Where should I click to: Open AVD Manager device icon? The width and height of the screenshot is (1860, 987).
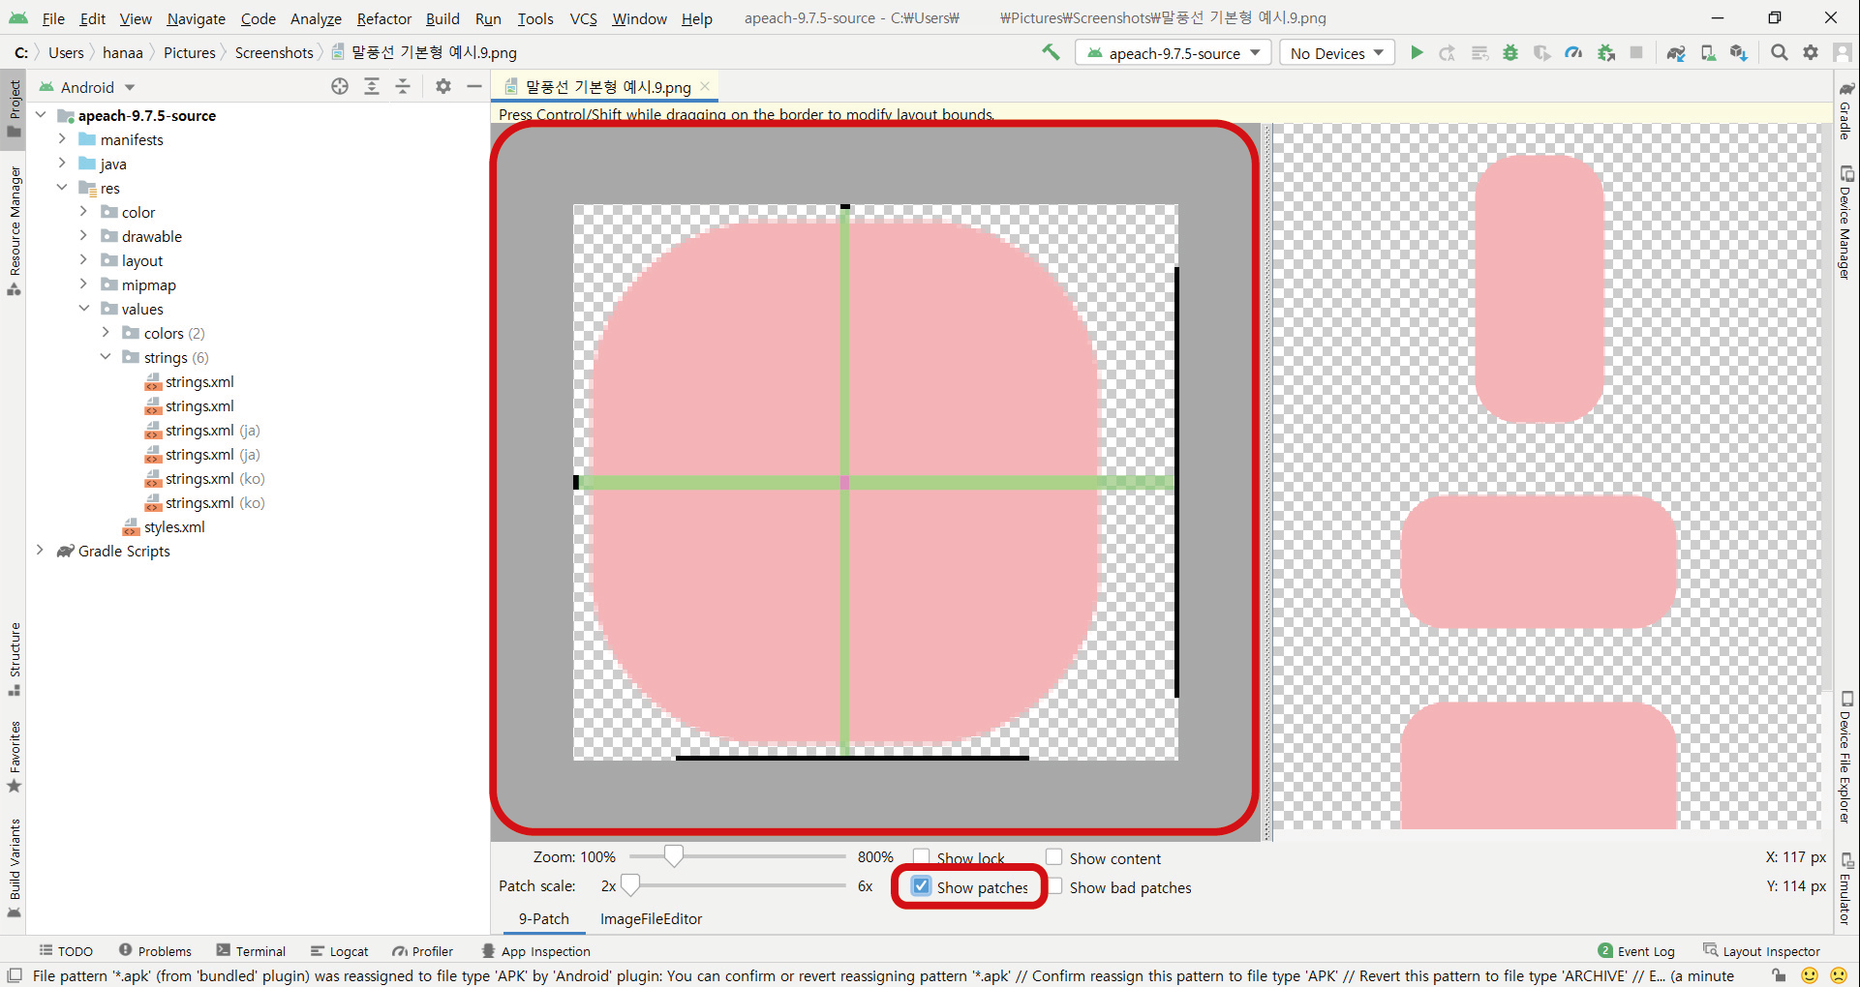point(1708,52)
